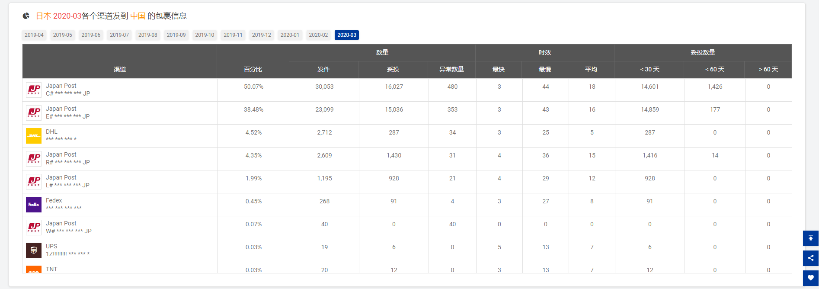Select the 2019-08 month tab
Viewport: 819px width, 289px height.
(x=148, y=35)
